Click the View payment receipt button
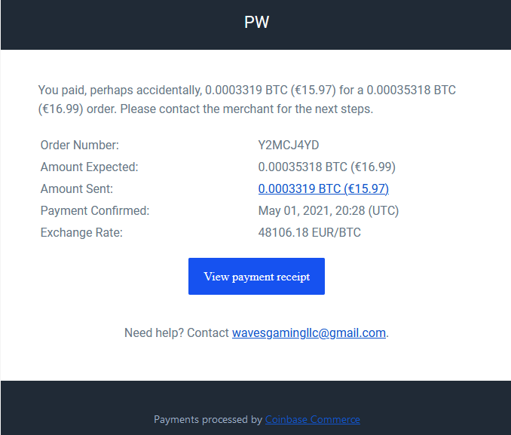Screen dimensions: 511x435 pyautogui.click(x=256, y=276)
